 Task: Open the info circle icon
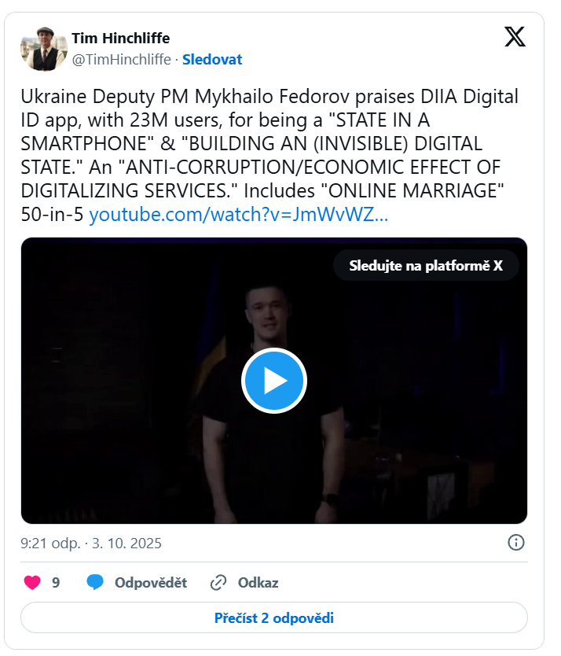(516, 543)
